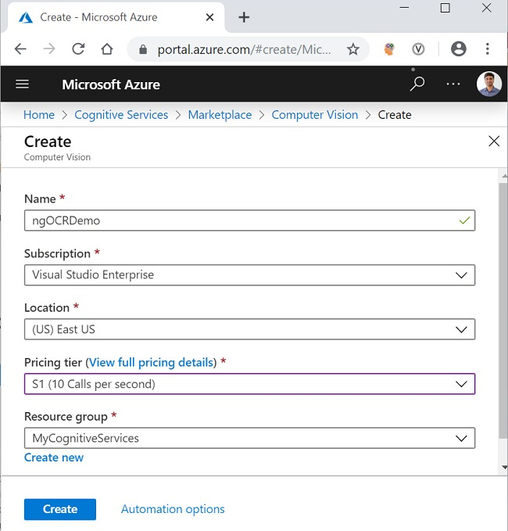The image size is (508, 531).
Task: Open Marketplace breadcrumb
Action: [x=220, y=115]
